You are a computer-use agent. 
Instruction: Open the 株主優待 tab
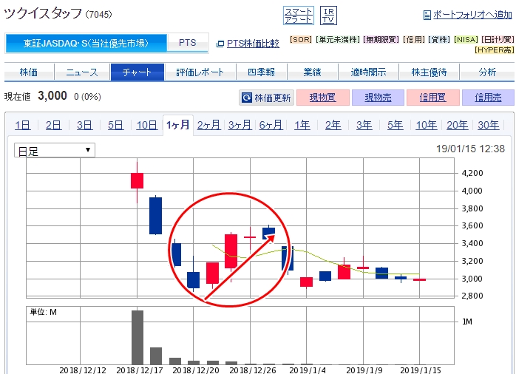point(420,72)
